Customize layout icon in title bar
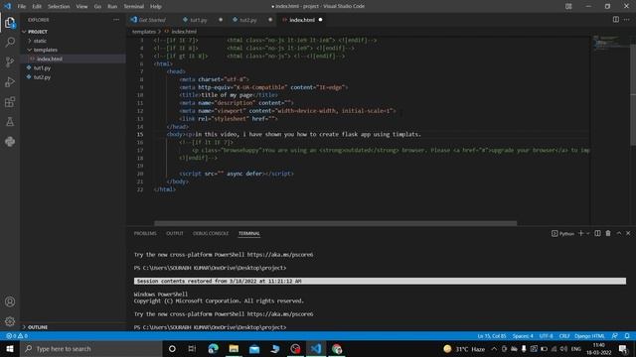Viewport: 636px width, 357px height. pos(568,6)
